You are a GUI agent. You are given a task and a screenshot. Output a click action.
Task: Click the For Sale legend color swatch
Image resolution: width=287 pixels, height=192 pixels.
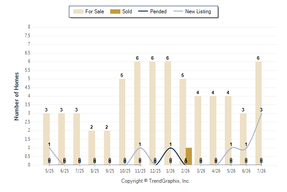click(x=78, y=12)
